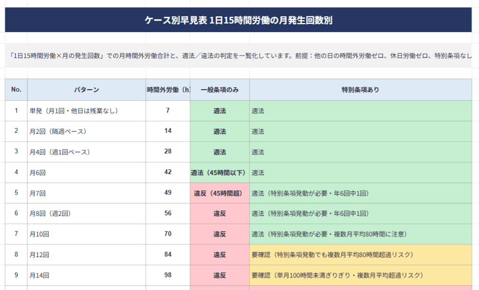Select cell 月8回（週2回）

tap(86, 214)
